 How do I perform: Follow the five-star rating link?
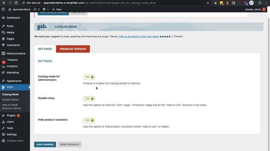tap(139, 36)
